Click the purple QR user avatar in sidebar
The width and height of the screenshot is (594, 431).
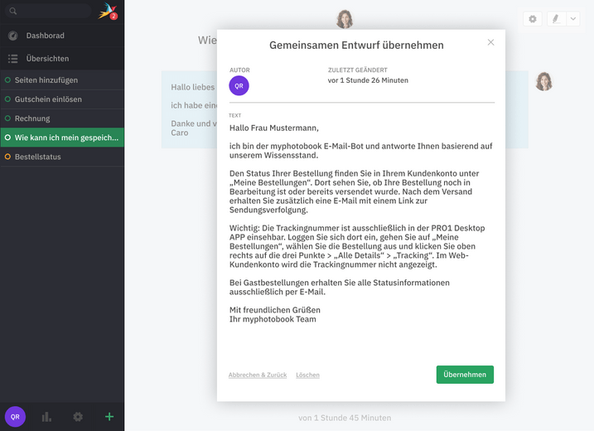click(x=15, y=417)
